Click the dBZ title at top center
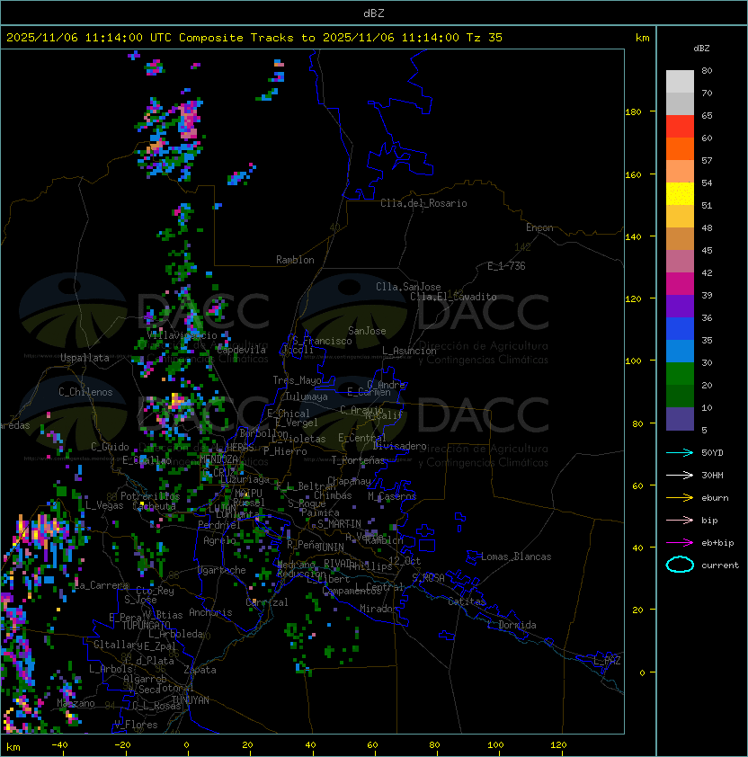Image resolution: width=748 pixels, height=757 pixels. point(374,13)
